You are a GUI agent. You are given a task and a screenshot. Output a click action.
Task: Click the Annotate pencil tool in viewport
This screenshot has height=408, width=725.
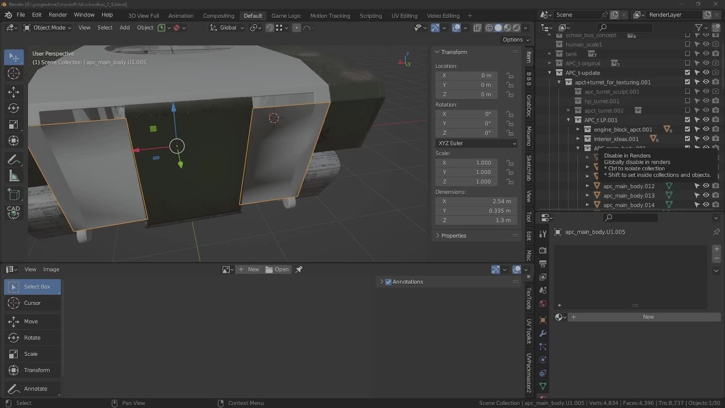coord(14,160)
